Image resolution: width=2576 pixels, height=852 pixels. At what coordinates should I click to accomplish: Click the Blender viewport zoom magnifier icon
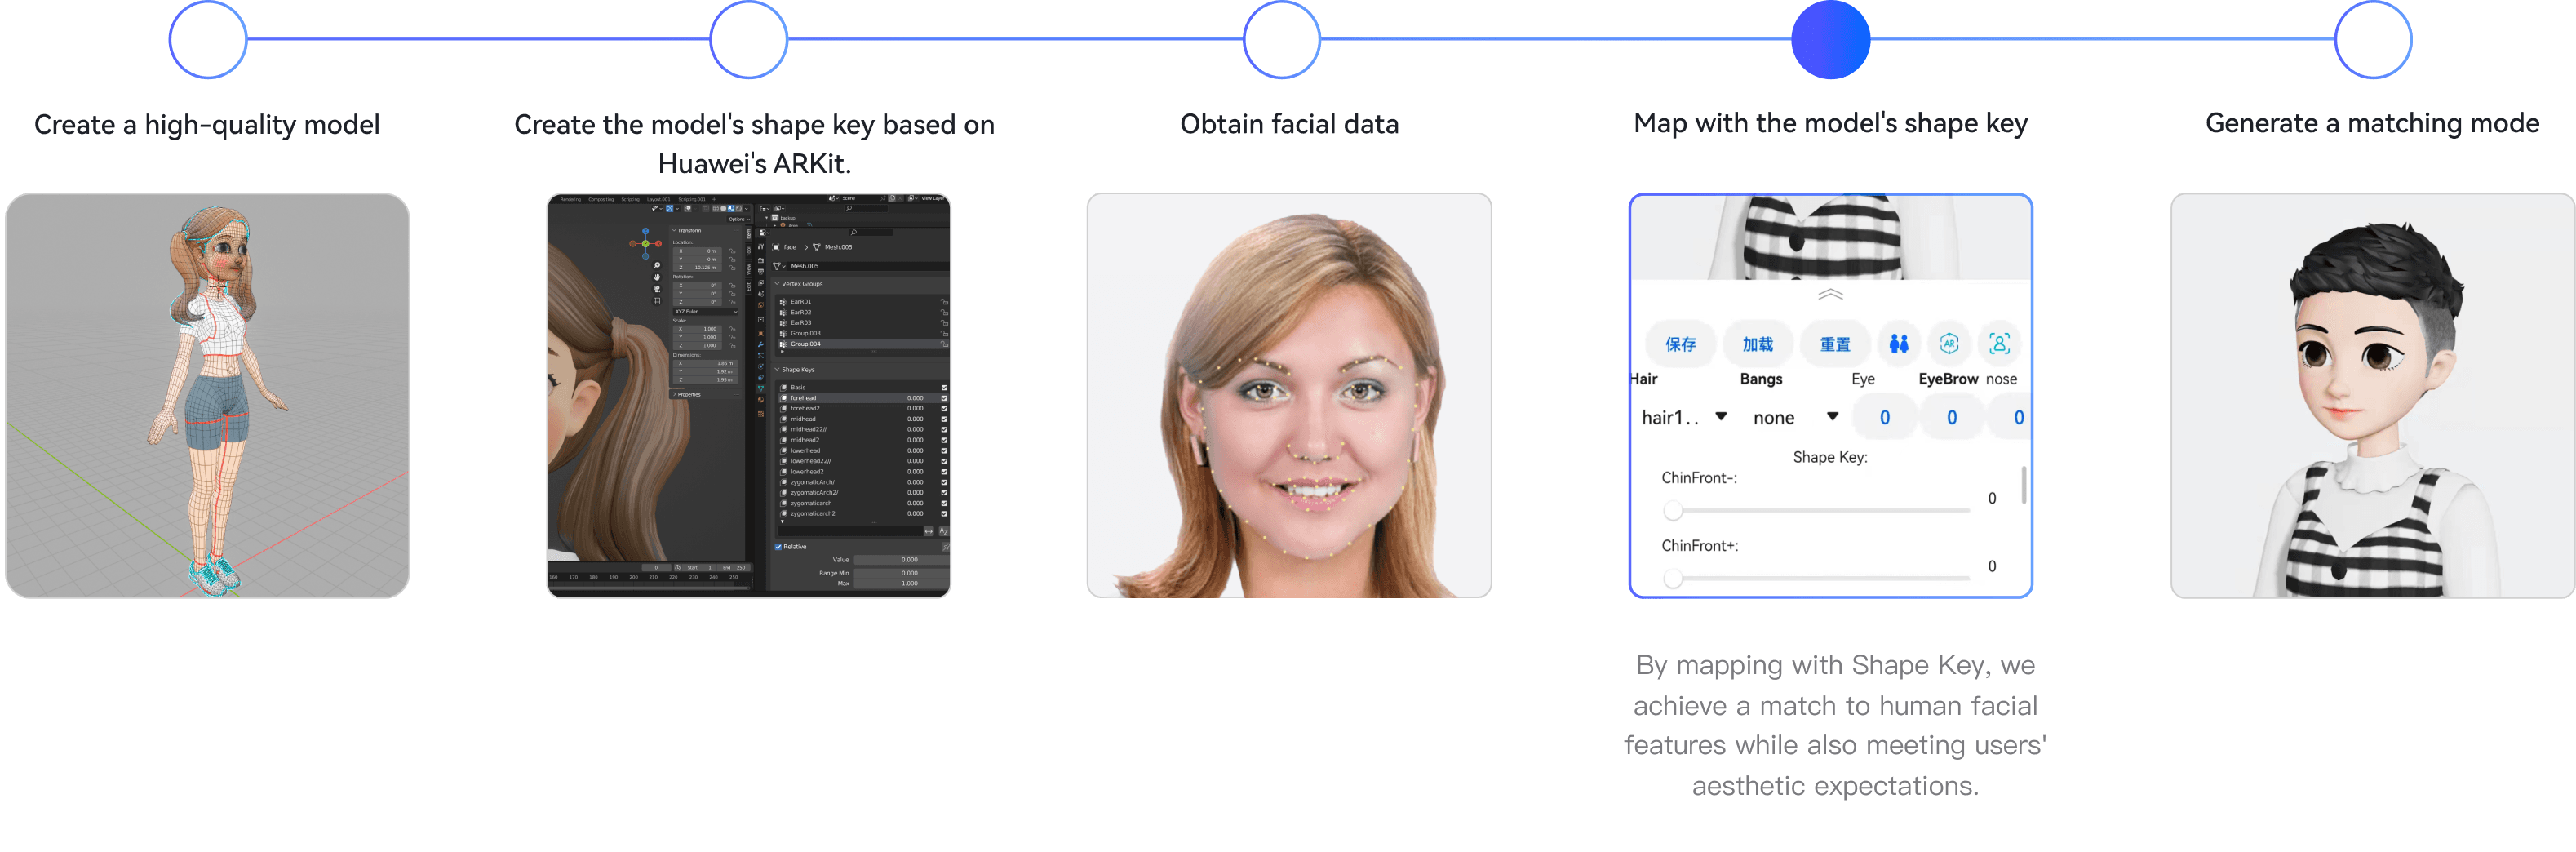pyautogui.click(x=657, y=266)
